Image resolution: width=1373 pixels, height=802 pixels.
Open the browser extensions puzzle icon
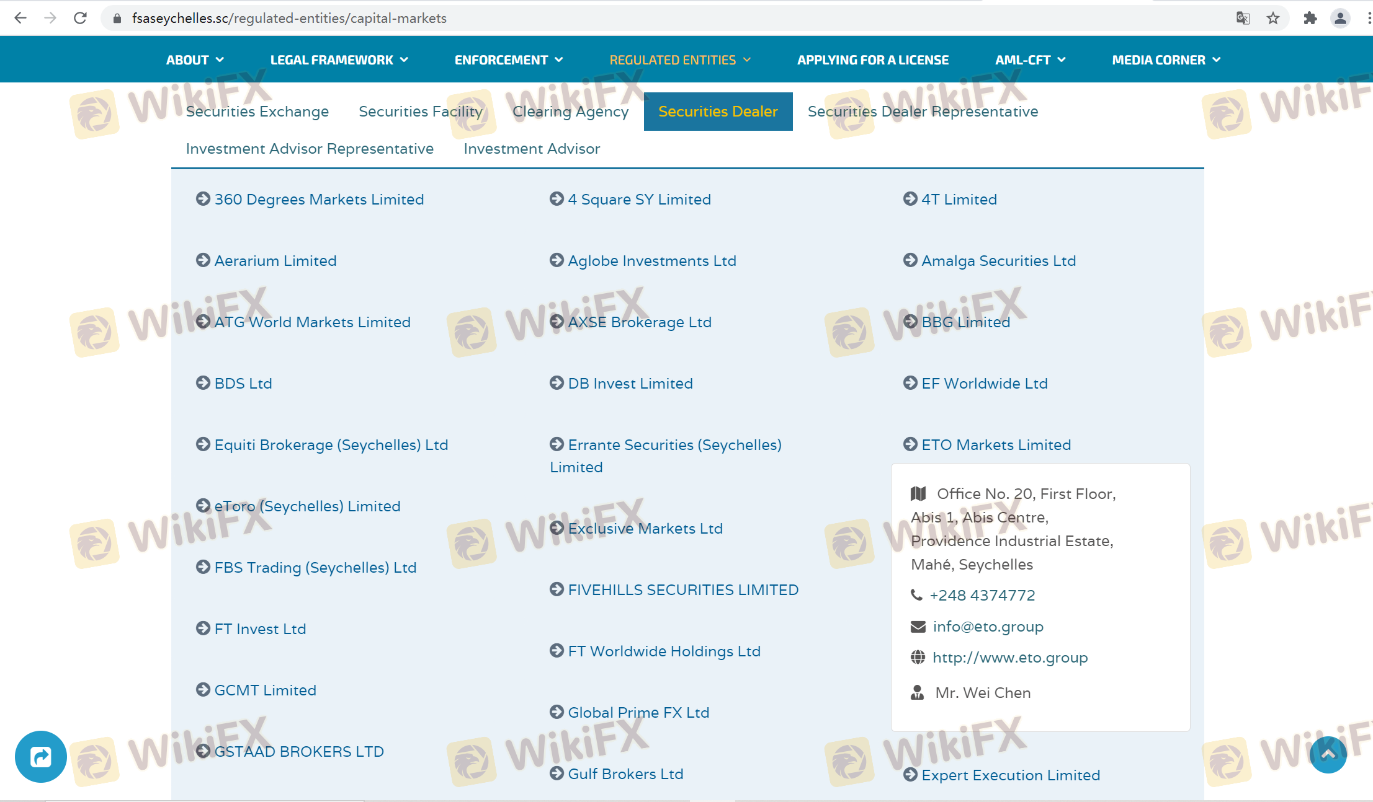tap(1310, 18)
